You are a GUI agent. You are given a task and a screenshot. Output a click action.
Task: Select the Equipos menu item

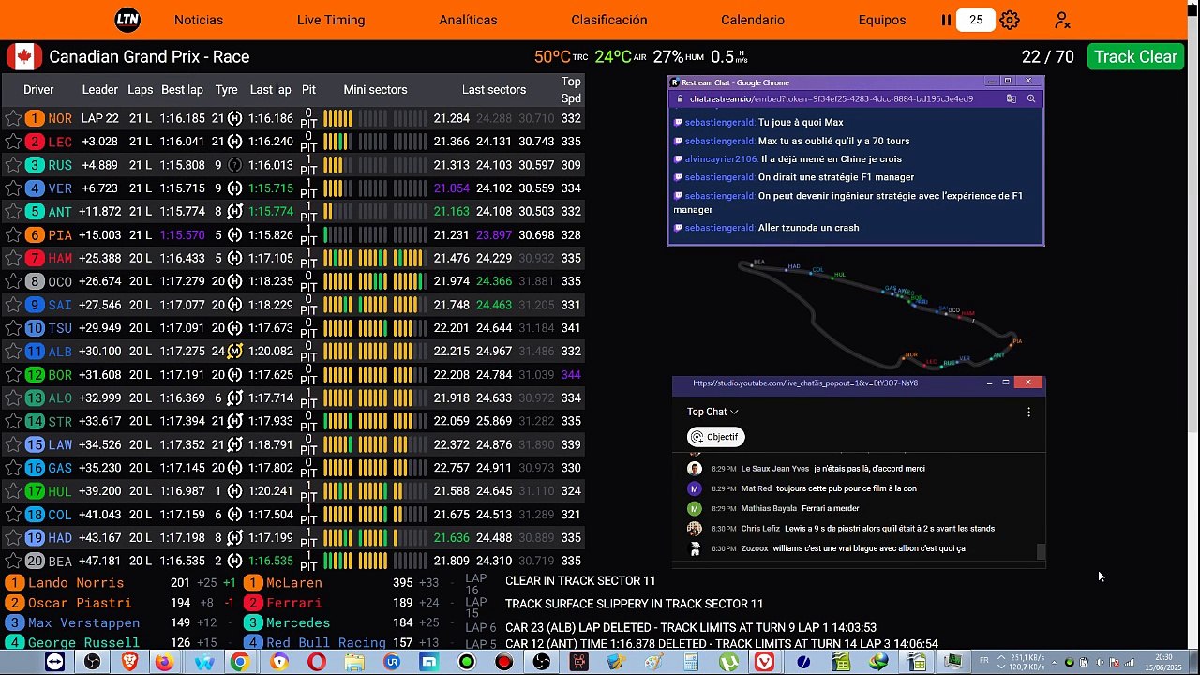point(882,20)
